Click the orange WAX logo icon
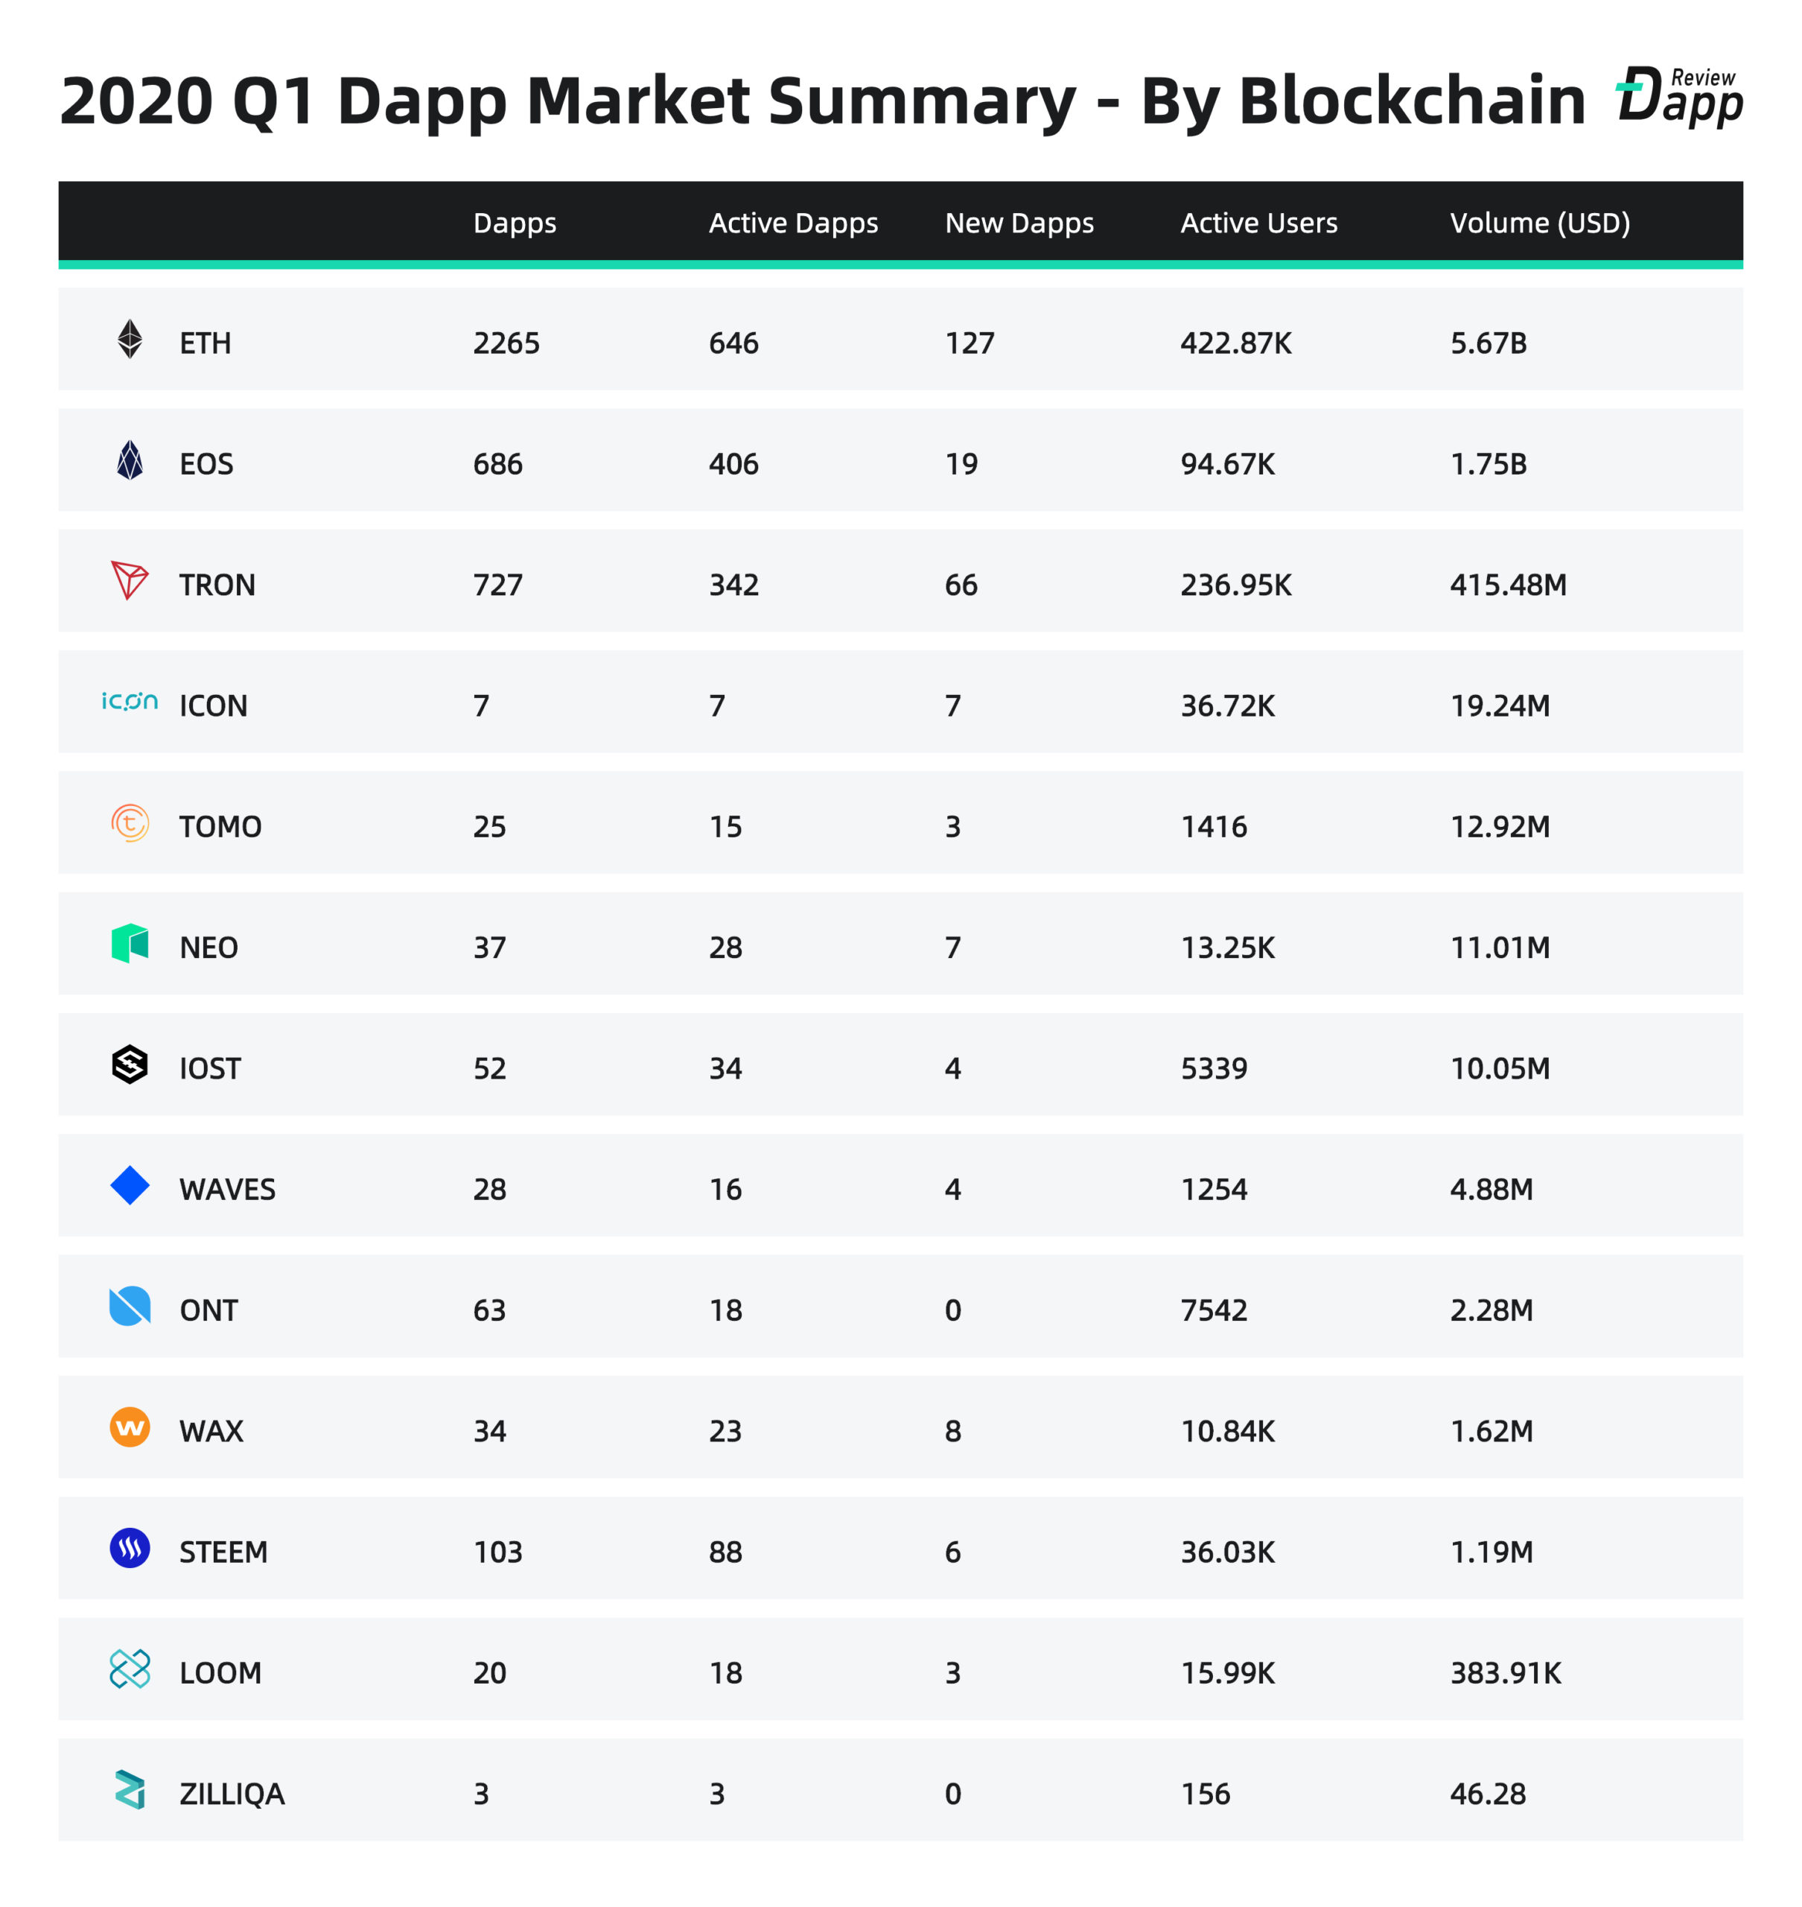1802x1907 pixels. pyautogui.click(x=130, y=1427)
